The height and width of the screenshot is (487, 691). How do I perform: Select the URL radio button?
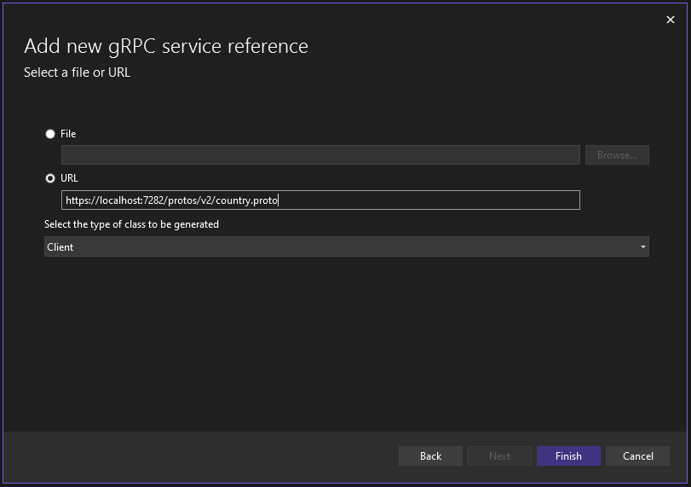(50, 178)
